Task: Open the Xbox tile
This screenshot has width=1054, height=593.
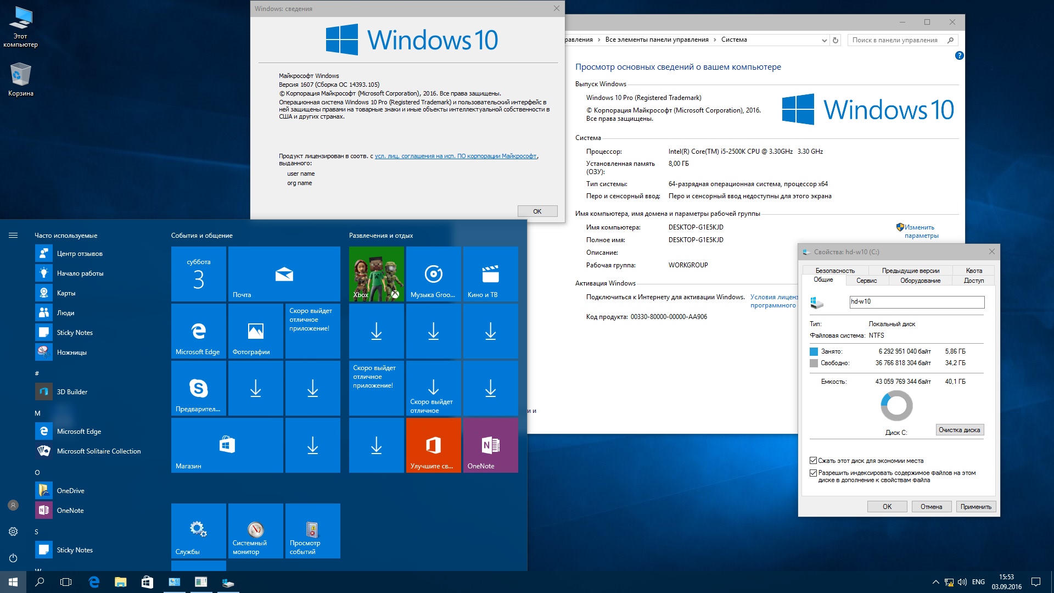Action: tap(376, 273)
